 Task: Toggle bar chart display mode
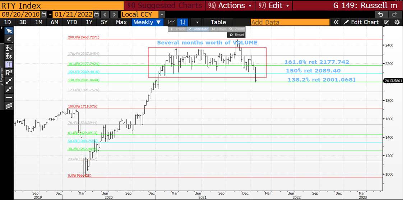[183, 22]
